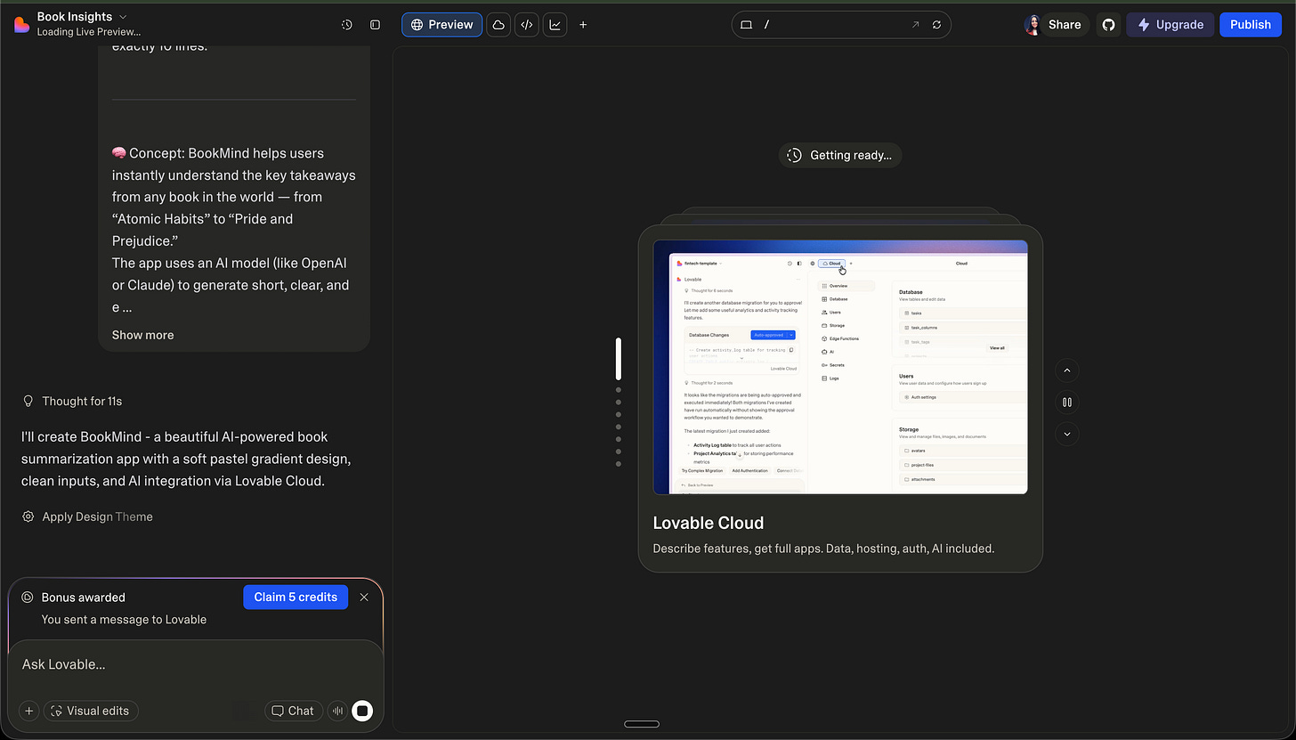Click the Apply Design Theme step

97,516
